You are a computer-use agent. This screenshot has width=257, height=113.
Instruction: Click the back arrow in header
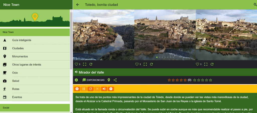(x=78, y=5)
